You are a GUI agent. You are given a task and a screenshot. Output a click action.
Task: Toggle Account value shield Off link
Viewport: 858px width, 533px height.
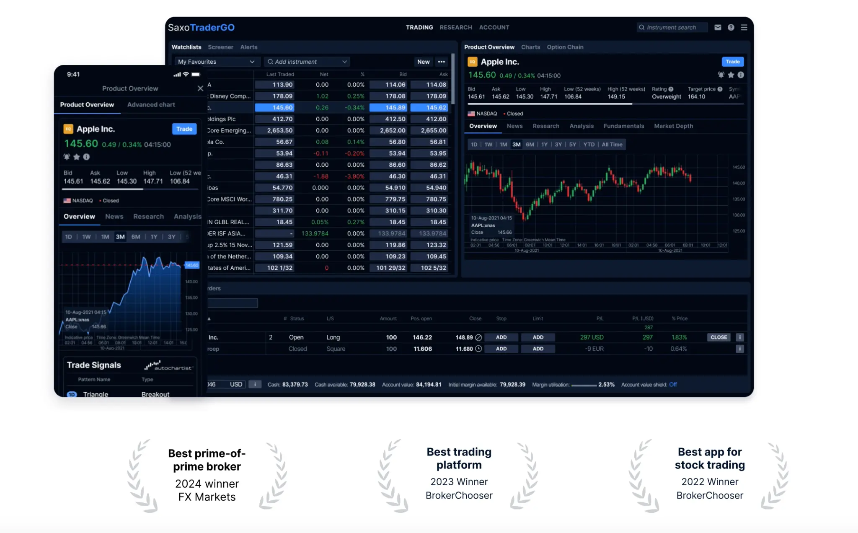coord(673,385)
